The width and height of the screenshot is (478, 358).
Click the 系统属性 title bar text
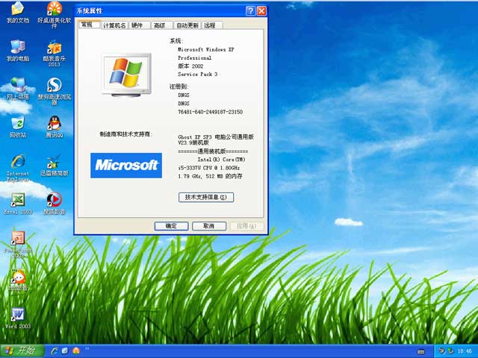[x=90, y=10]
